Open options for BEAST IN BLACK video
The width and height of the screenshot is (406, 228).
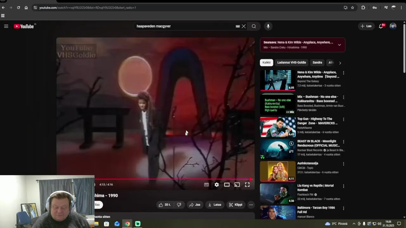[x=343, y=142]
